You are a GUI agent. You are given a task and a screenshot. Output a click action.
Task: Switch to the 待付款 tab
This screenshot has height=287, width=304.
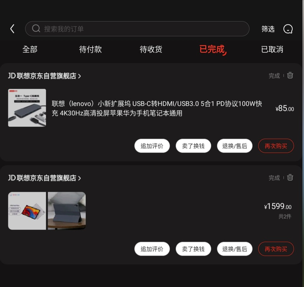[90, 49]
